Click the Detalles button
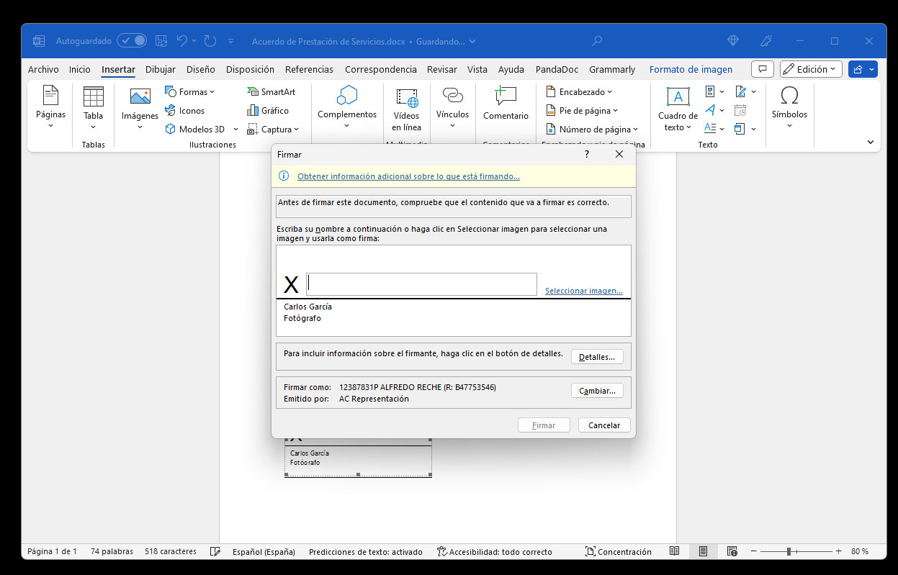Screen dimensions: 898x575 coord(597,357)
